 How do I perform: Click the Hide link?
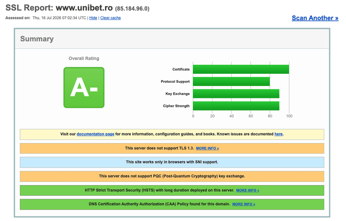tap(93, 18)
